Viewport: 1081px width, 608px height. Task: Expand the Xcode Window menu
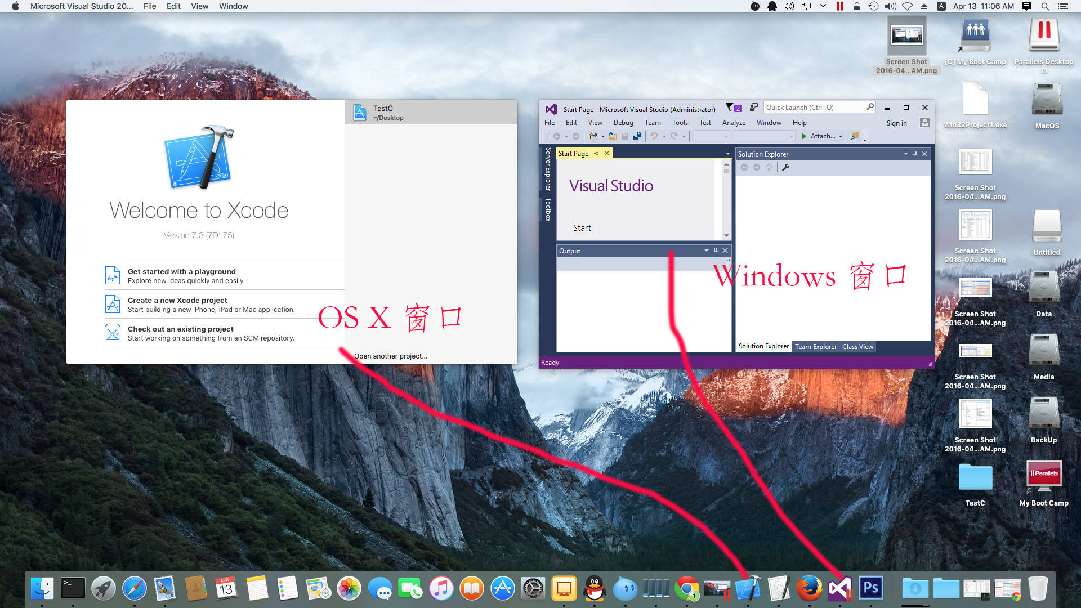[233, 6]
